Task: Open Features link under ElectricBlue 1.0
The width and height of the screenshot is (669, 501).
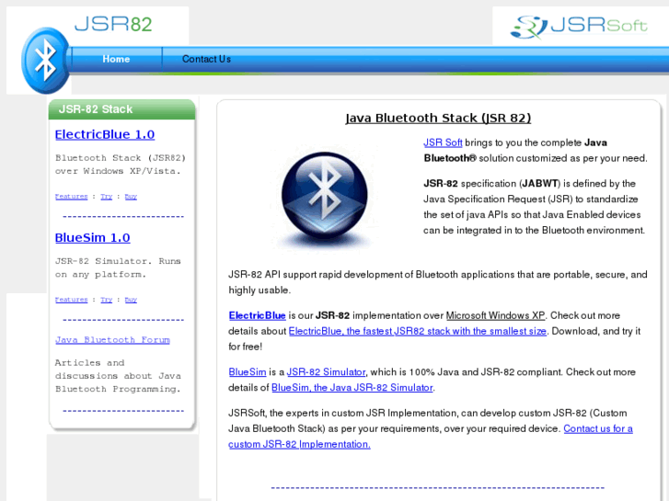Action: point(71,197)
